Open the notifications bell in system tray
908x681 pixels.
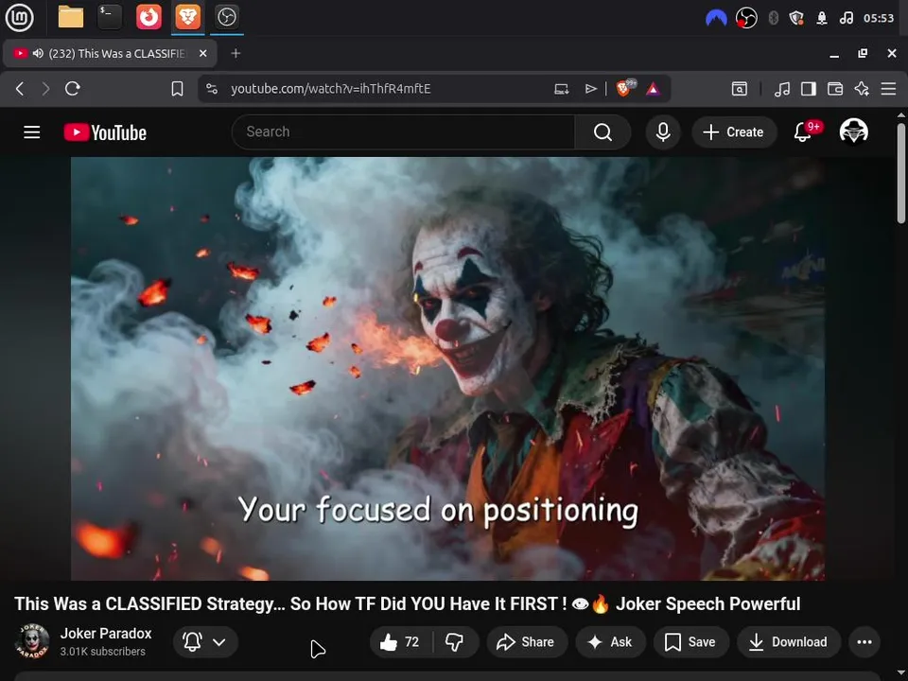822,19
